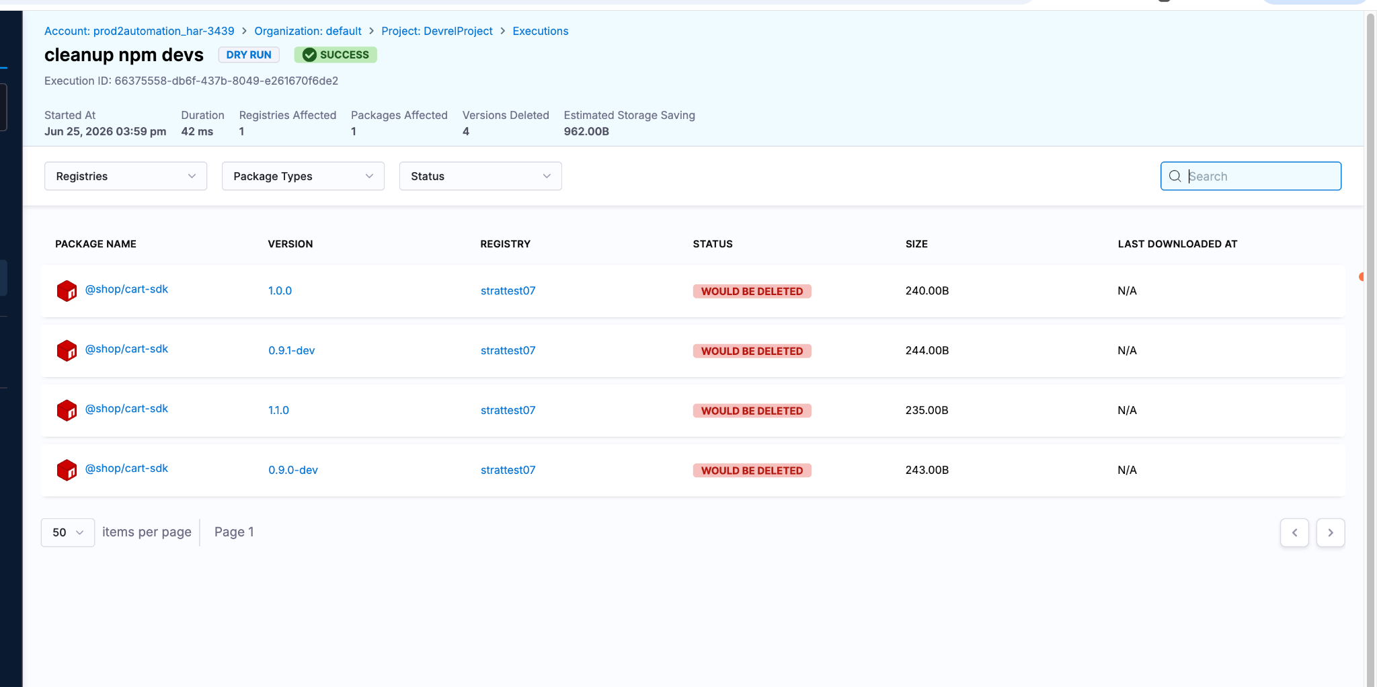Image resolution: width=1377 pixels, height=687 pixels.
Task: Open version 1.1.0 link
Action: [278, 411]
